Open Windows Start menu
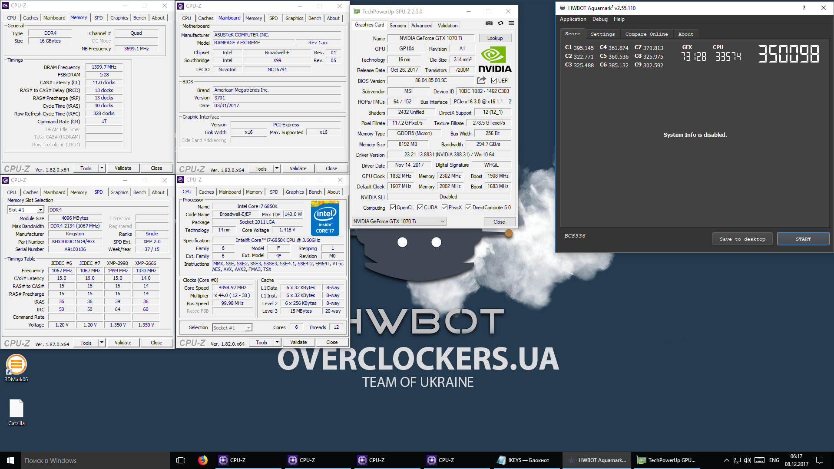The image size is (834, 469). coord(10,460)
